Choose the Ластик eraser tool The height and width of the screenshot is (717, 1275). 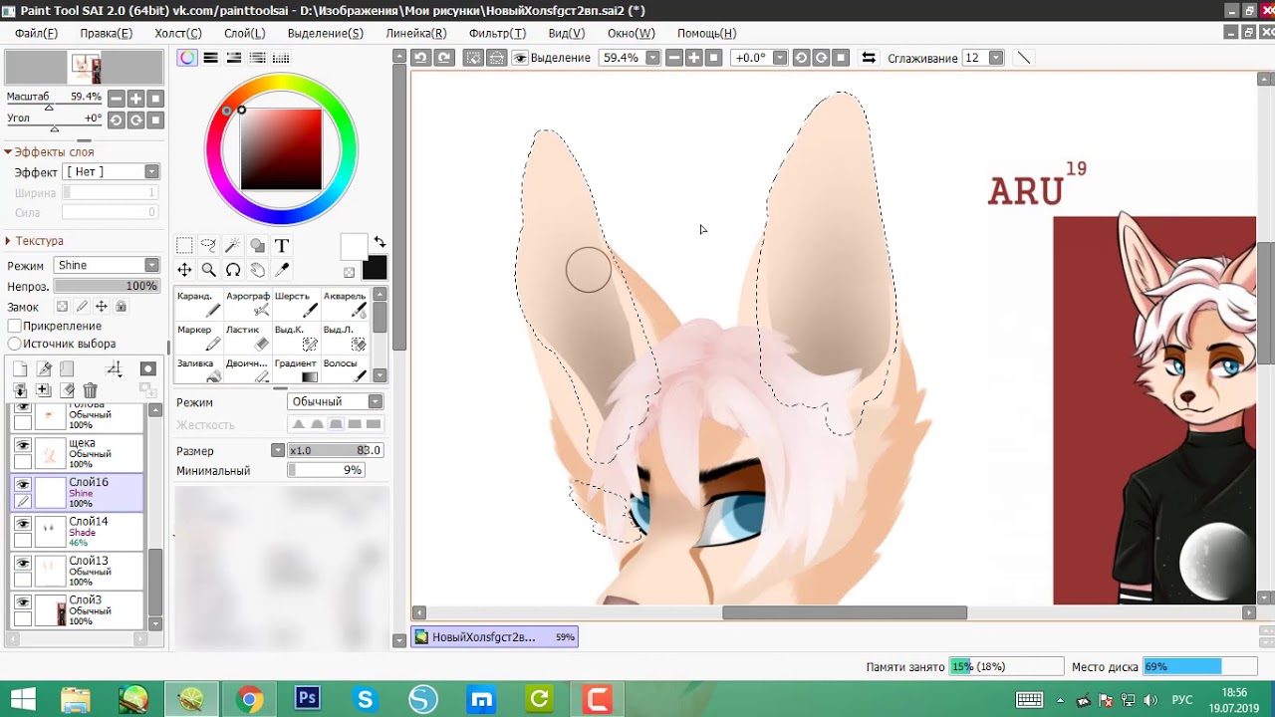coord(247,338)
